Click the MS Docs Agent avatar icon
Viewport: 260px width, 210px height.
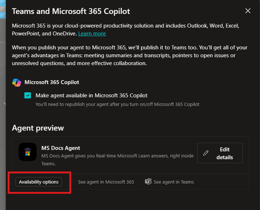point(28,152)
